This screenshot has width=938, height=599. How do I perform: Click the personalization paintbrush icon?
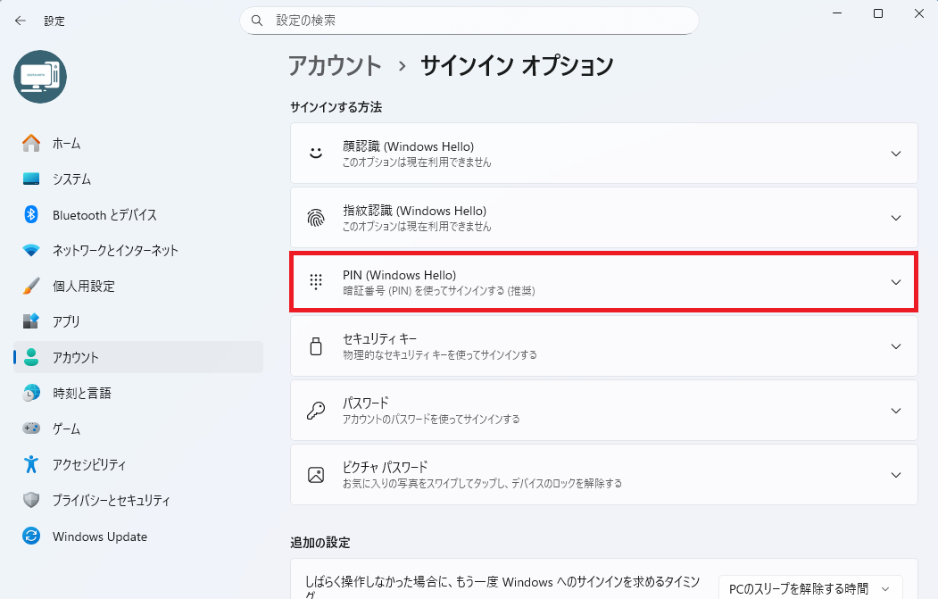[31, 286]
